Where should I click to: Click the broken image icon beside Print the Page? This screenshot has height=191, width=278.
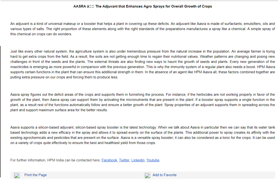17,175
